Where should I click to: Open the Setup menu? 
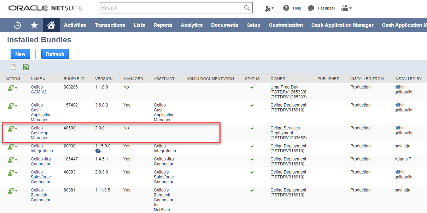pos(253,25)
